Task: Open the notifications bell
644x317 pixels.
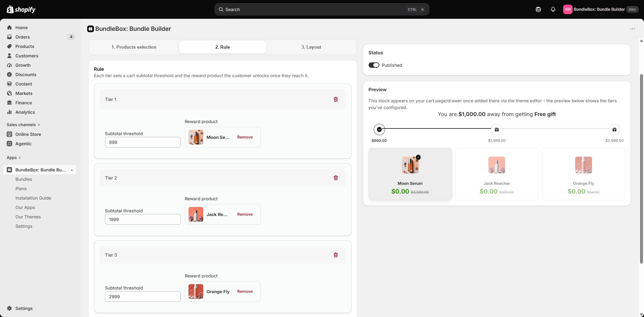Action: coord(553,9)
